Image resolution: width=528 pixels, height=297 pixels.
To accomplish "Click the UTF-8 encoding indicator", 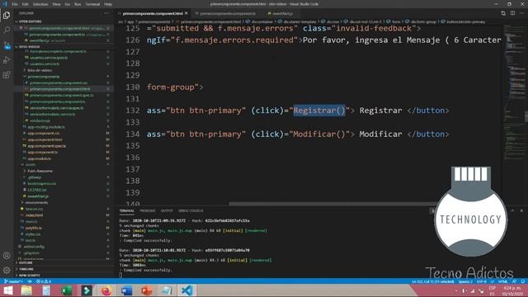I will pyautogui.click(x=482, y=281).
